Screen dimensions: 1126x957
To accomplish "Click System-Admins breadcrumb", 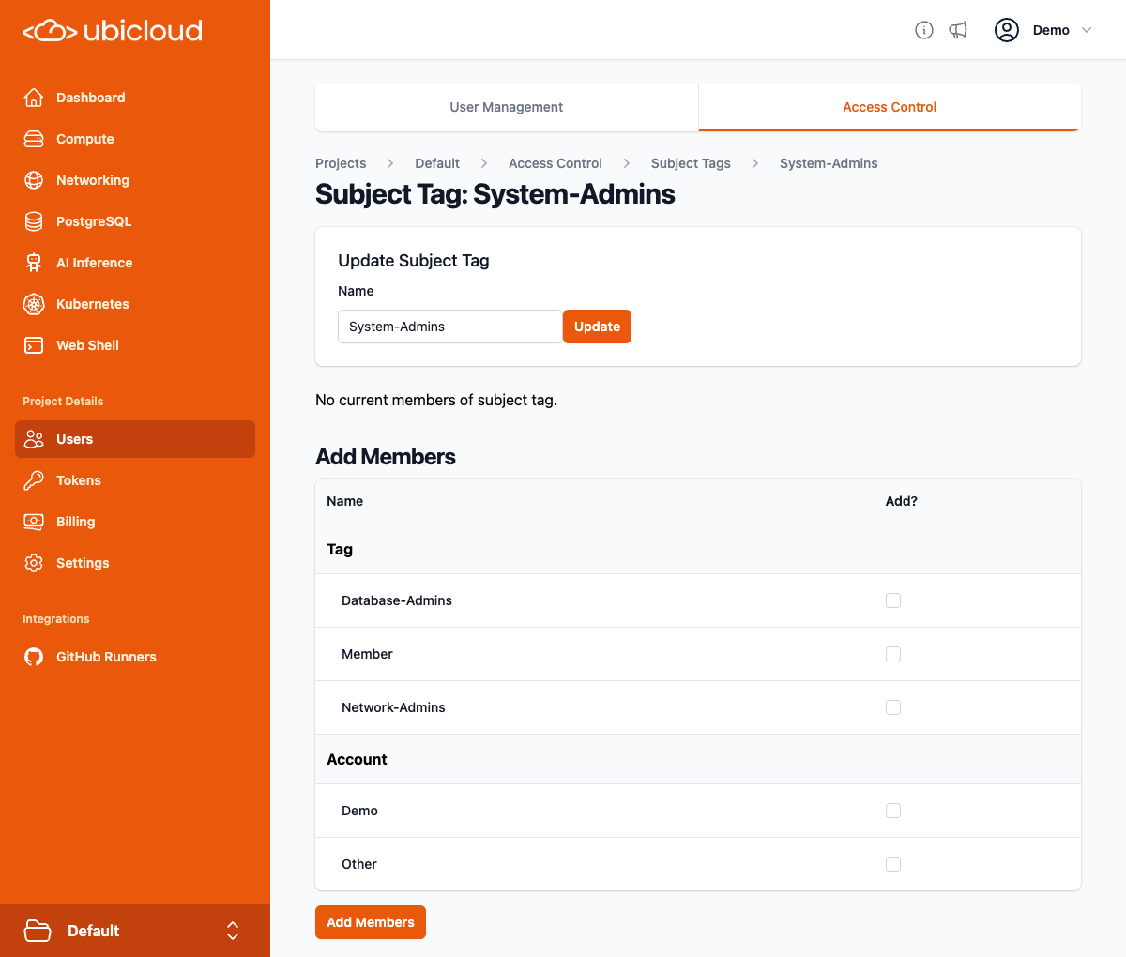I will pos(829,163).
